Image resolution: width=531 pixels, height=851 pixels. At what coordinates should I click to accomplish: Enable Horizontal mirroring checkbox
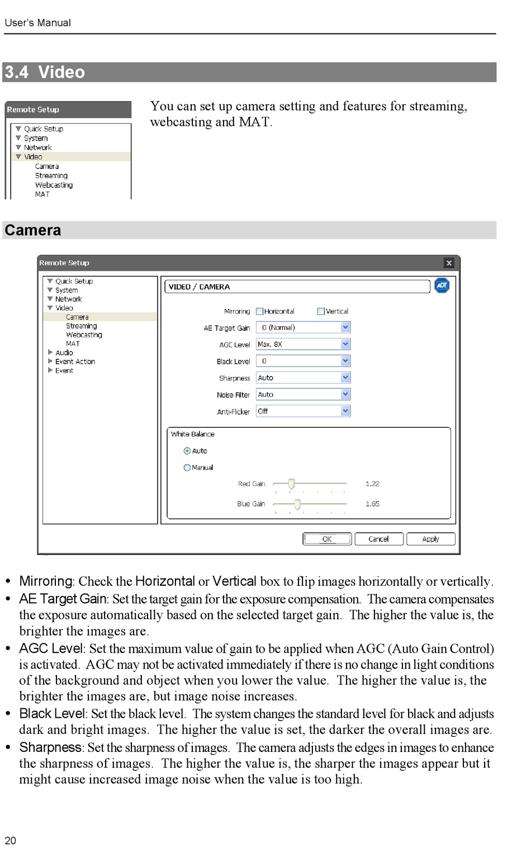tap(259, 311)
